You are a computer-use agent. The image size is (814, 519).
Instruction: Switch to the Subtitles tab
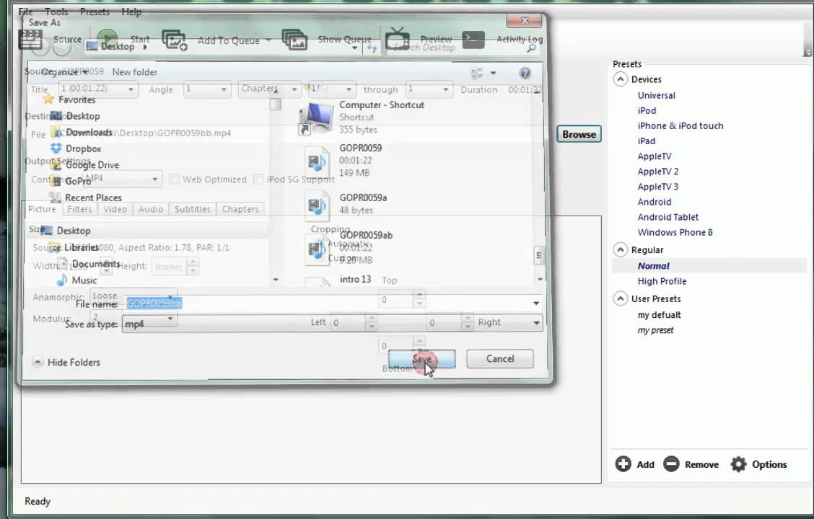(x=192, y=209)
